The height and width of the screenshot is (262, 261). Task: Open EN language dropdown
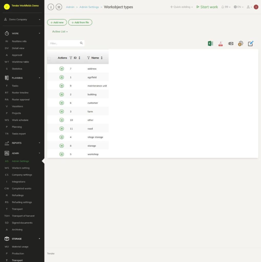click(238, 7)
